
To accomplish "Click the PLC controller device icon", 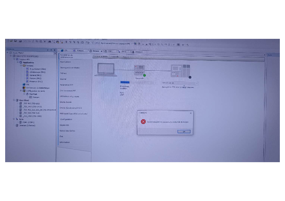I will pyautogui.click(x=180, y=70).
